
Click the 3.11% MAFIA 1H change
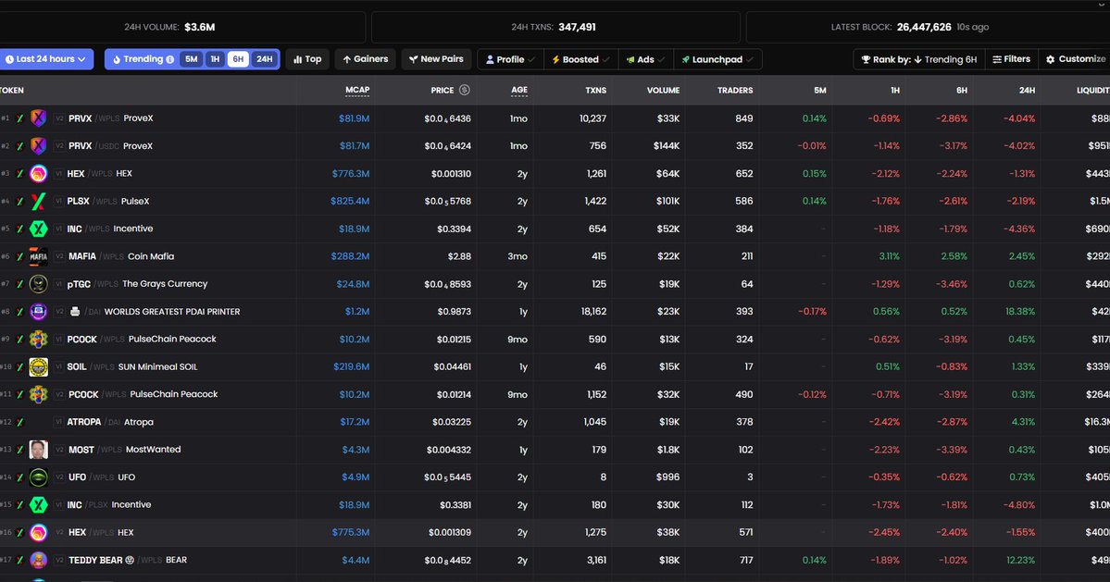(889, 256)
